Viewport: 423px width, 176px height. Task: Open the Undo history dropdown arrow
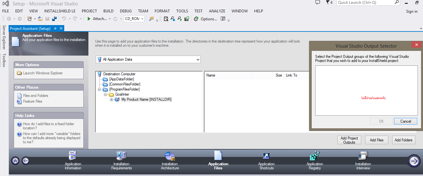click(x=69, y=19)
